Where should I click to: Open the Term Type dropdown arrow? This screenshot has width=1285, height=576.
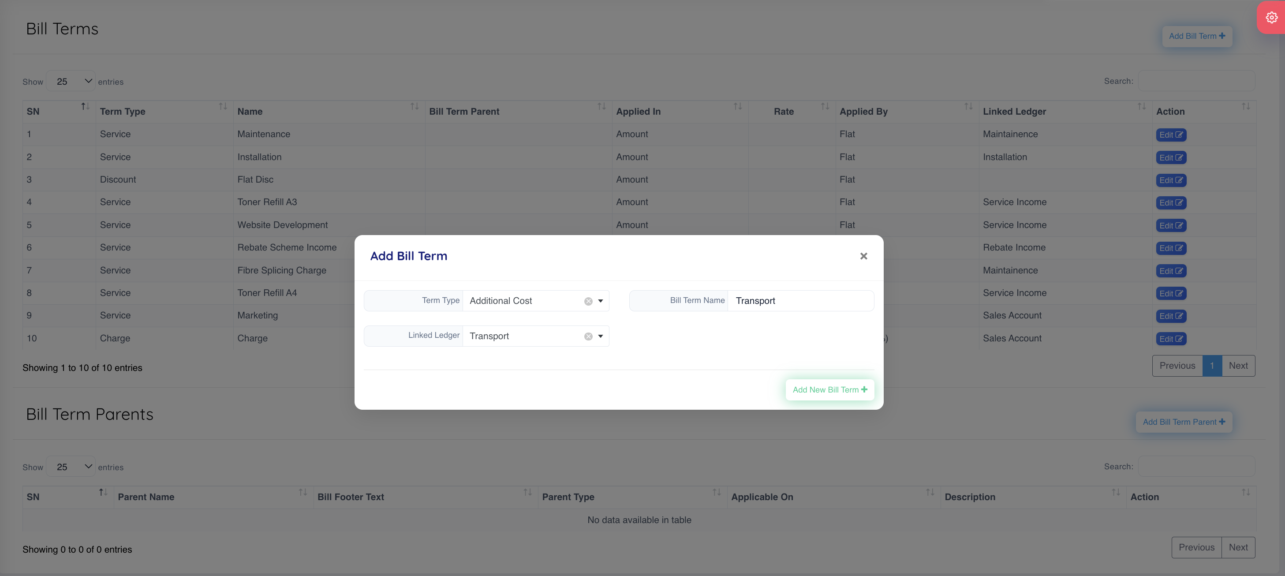tap(601, 301)
